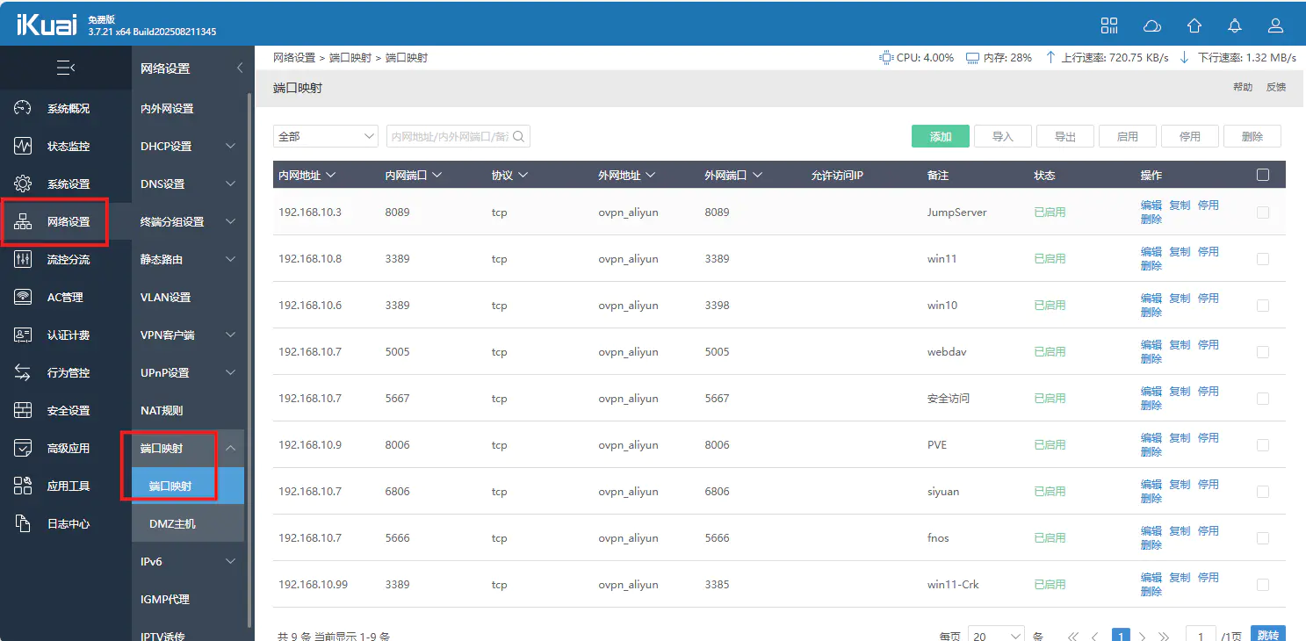Open the 全部 filter dropdown

(x=325, y=136)
